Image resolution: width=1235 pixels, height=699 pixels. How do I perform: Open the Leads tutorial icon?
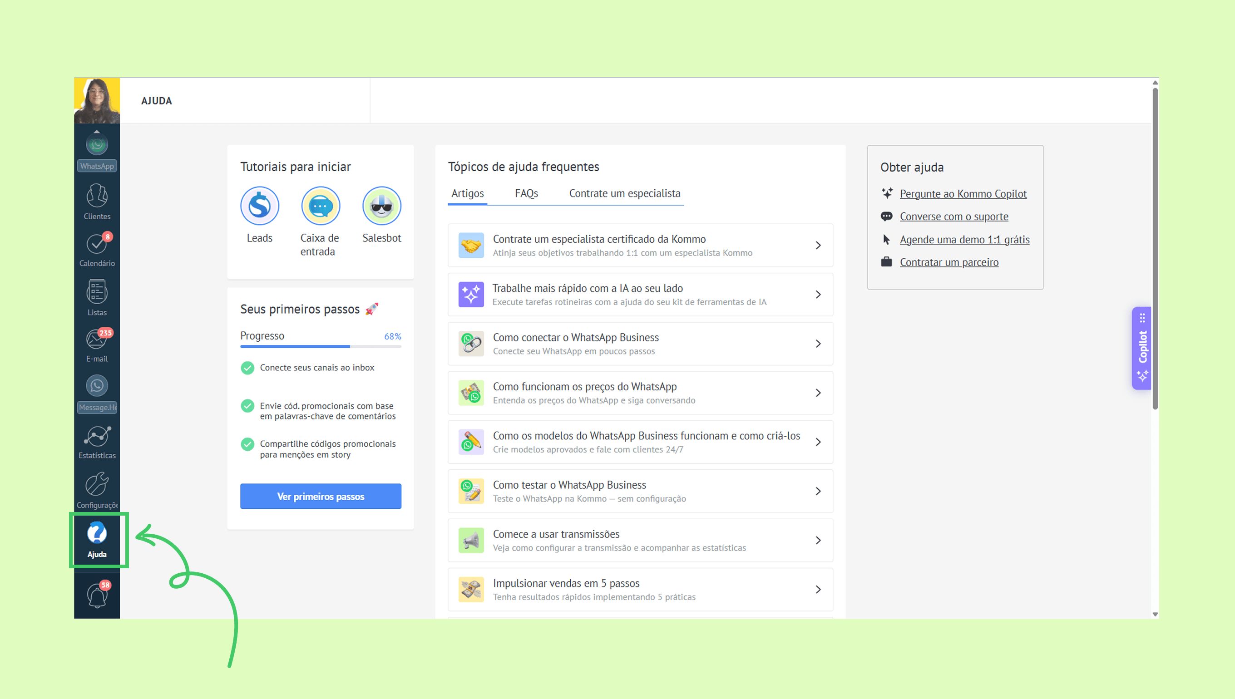pyautogui.click(x=259, y=206)
